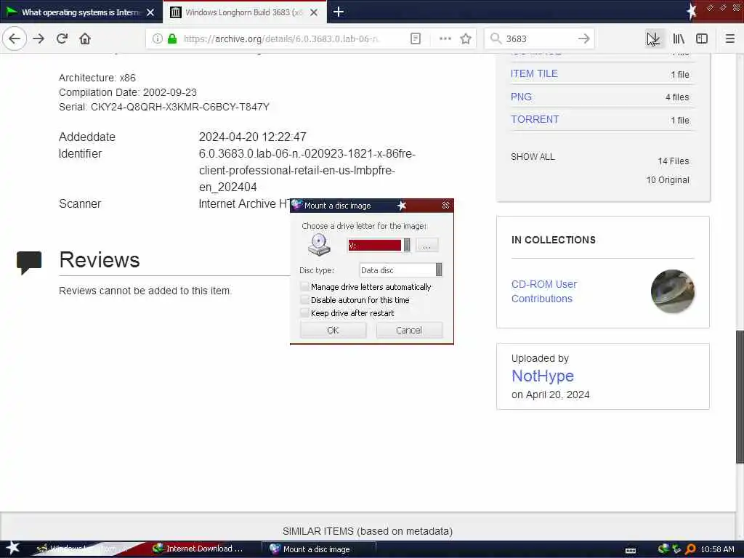Viewport: 744px width, 558px height.
Task: Open uploader NotHype profile
Action: (542, 376)
